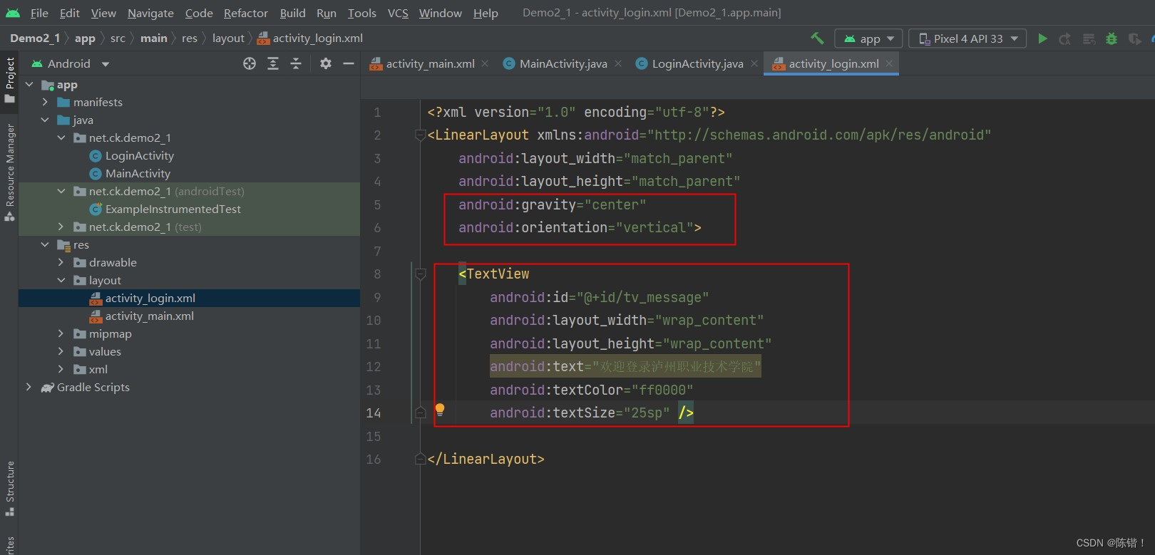The height and width of the screenshot is (555, 1155).
Task: Click line number 12 in gutter
Action: click(374, 367)
